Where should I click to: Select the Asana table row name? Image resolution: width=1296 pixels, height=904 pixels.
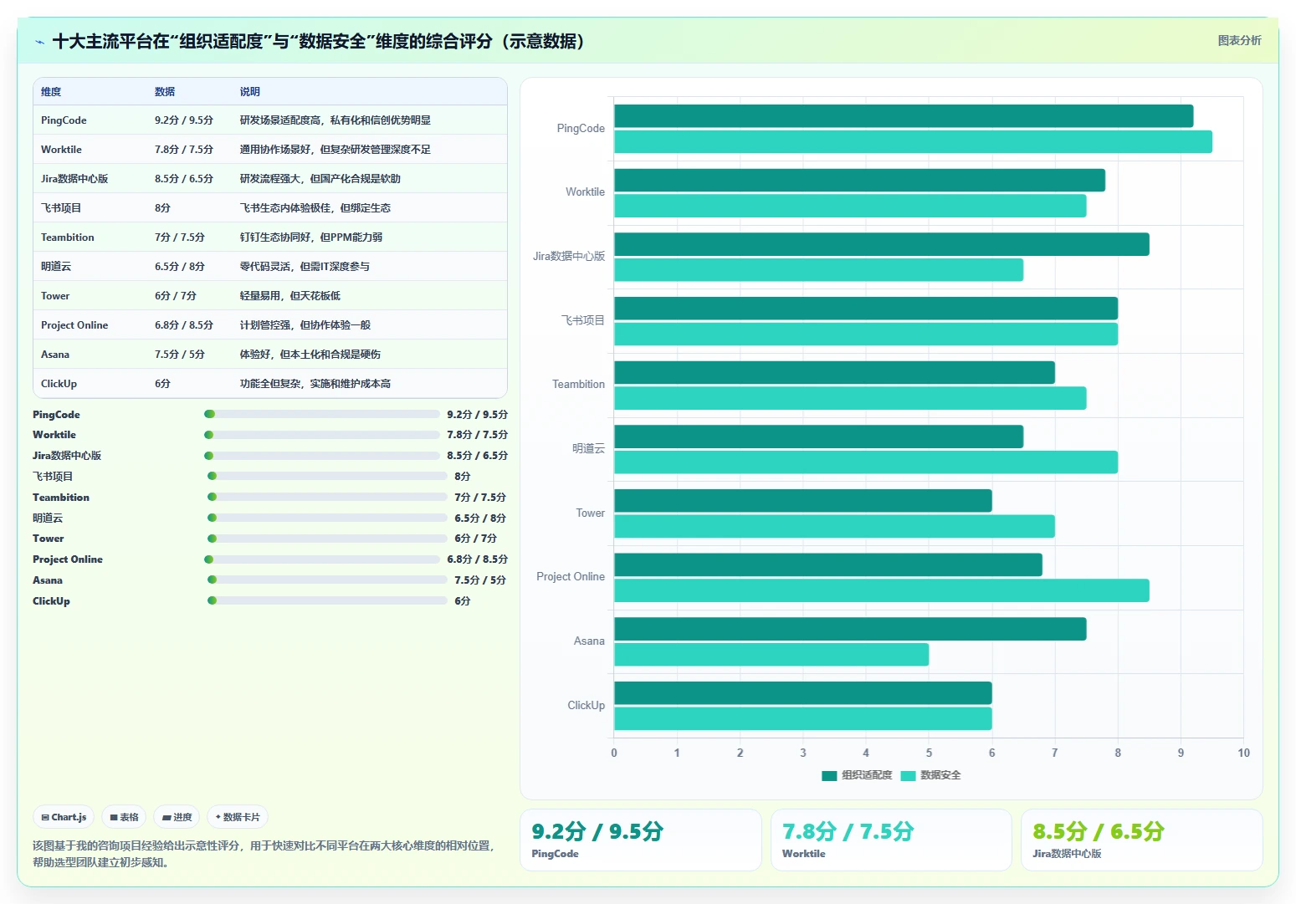(55, 355)
